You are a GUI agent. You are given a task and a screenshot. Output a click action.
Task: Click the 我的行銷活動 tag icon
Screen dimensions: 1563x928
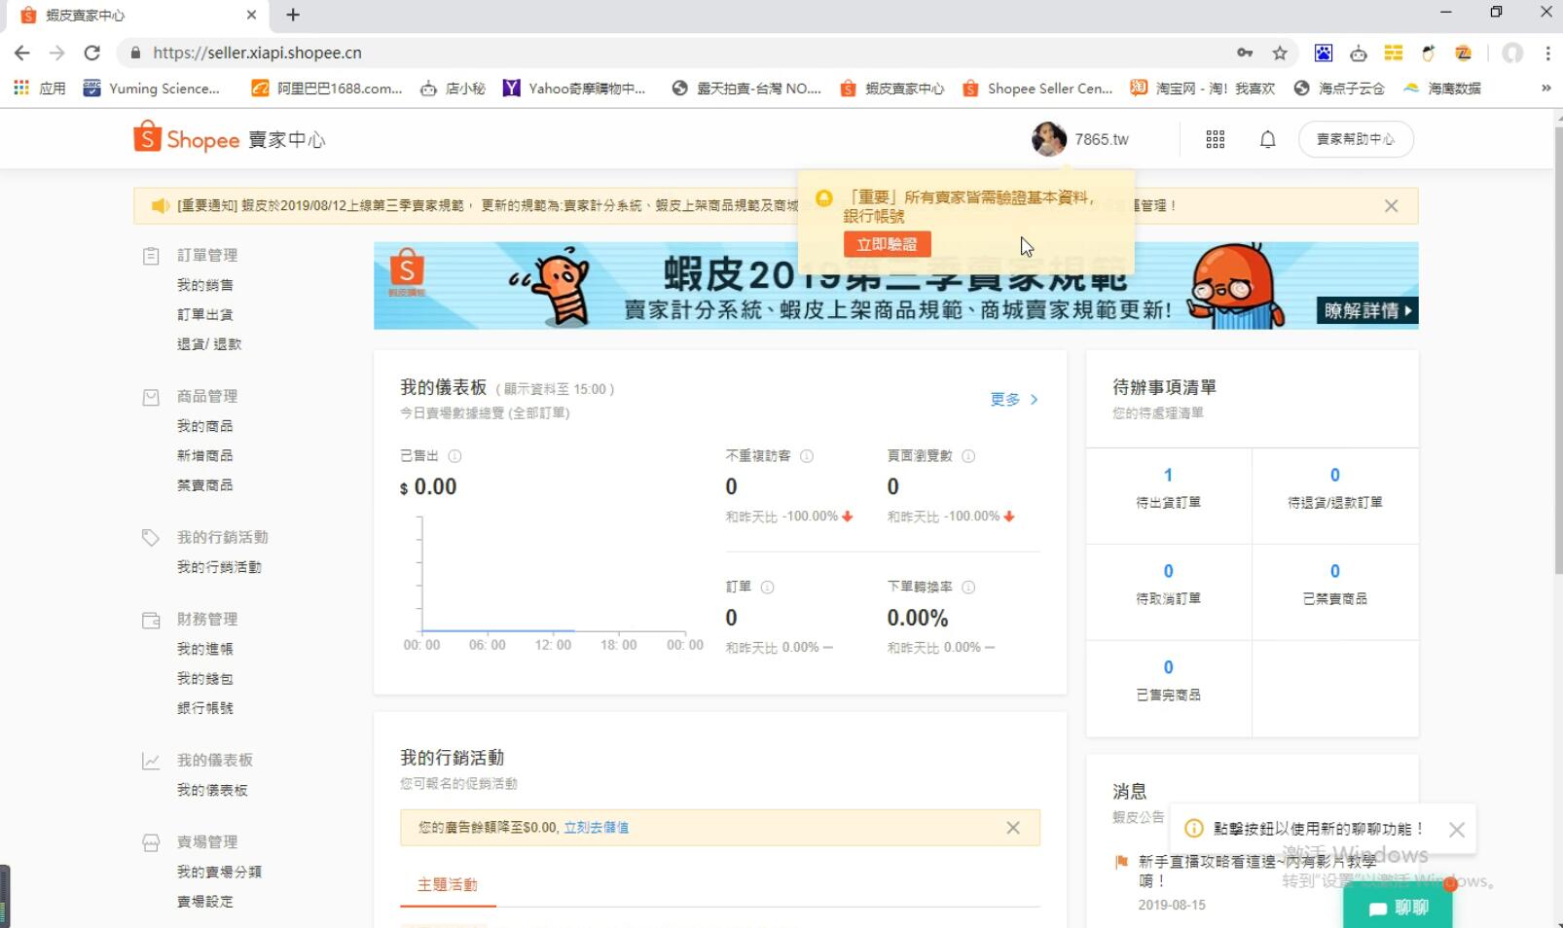pyautogui.click(x=151, y=538)
